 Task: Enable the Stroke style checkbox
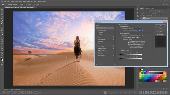pos(97,37)
